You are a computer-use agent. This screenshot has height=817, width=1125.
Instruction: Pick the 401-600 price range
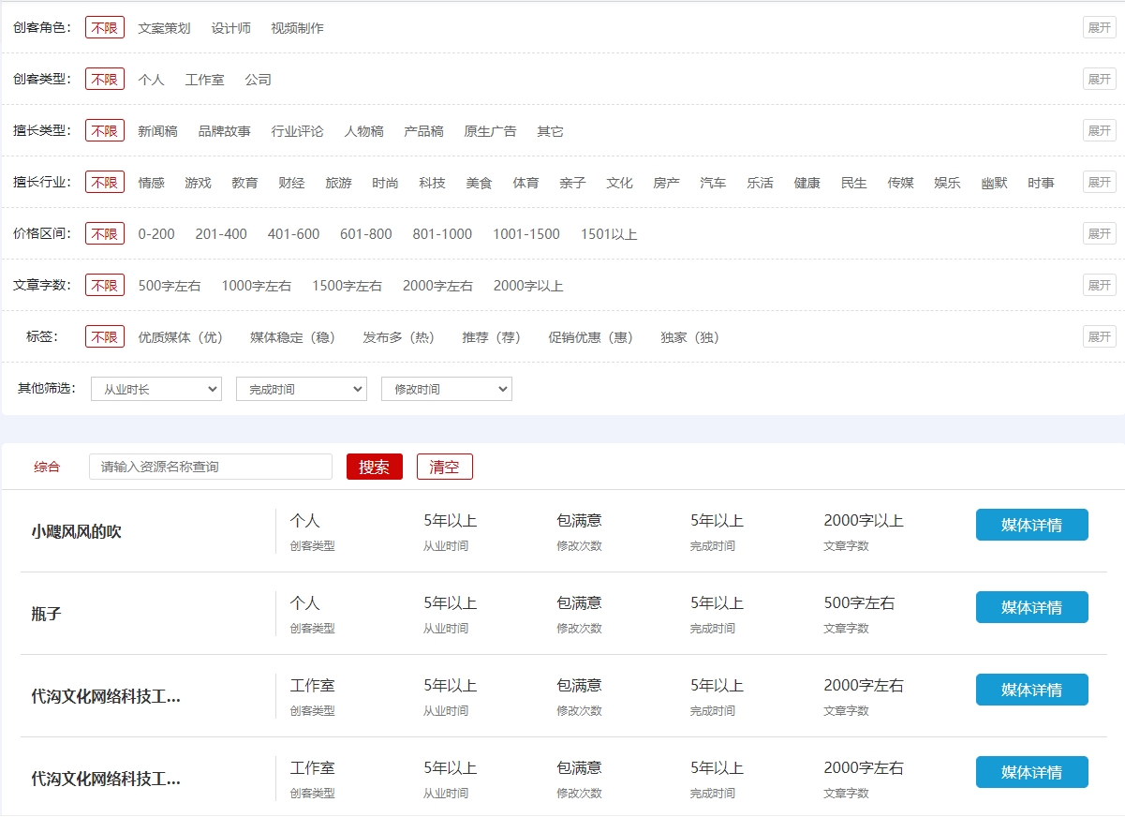tap(293, 234)
